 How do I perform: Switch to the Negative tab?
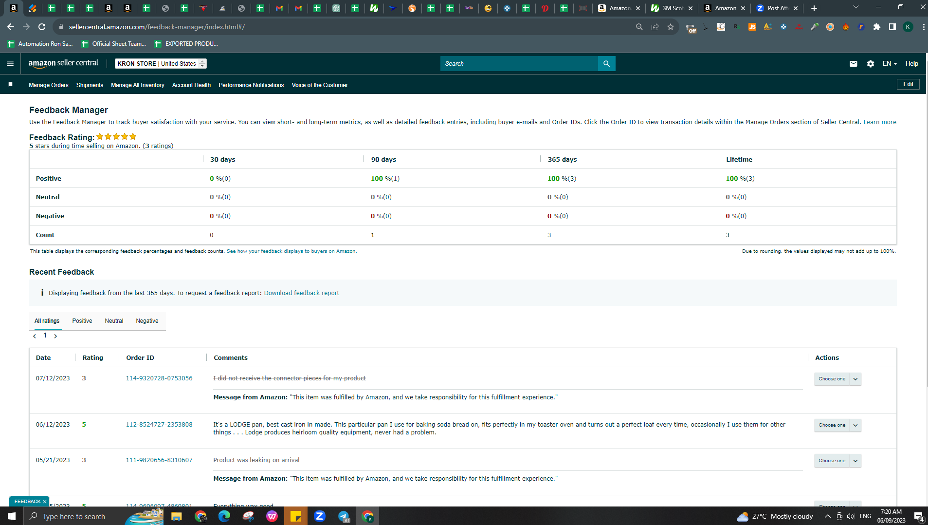[x=147, y=321]
